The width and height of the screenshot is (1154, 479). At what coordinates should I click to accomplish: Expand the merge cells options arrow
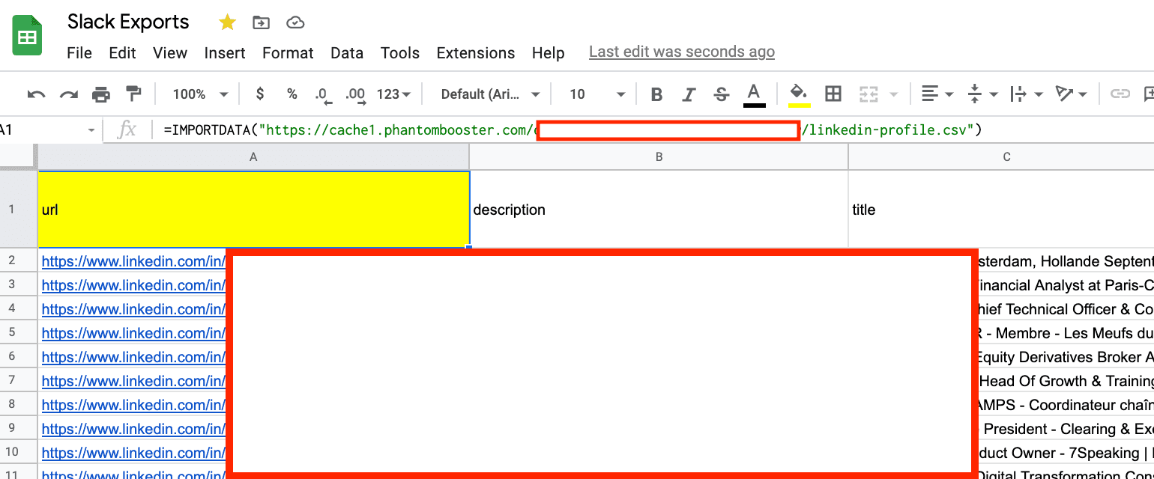tap(893, 94)
